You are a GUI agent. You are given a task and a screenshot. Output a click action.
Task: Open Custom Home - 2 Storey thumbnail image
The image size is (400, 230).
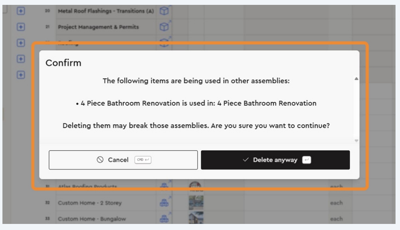[x=196, y=203]
